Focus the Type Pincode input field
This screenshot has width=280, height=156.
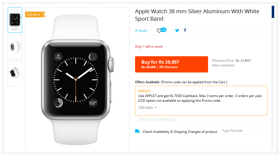[x=244, y=131]
